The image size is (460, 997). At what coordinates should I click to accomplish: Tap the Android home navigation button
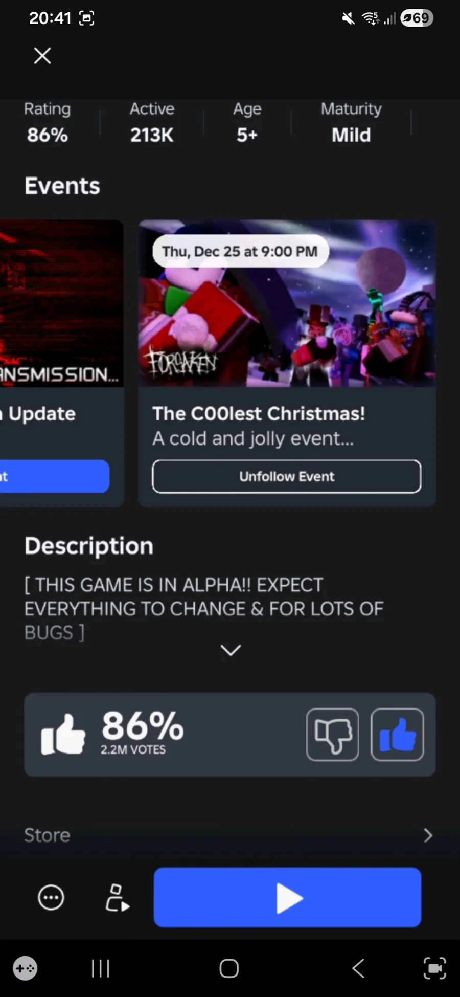[x=229, y=968]
